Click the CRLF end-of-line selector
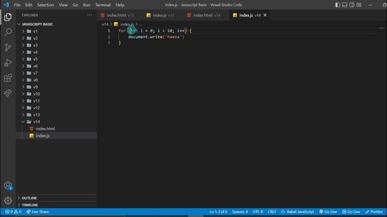 click(x=272, y=212)
